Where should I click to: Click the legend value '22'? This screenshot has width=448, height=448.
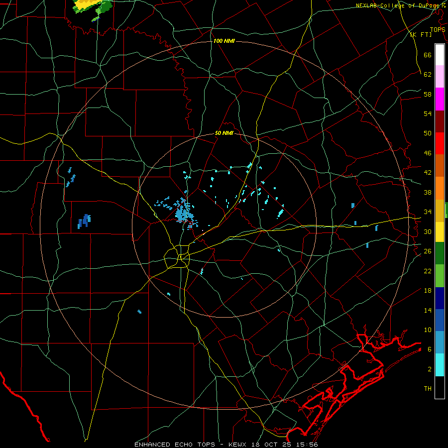pyautogui.click(x=428, y=271)
